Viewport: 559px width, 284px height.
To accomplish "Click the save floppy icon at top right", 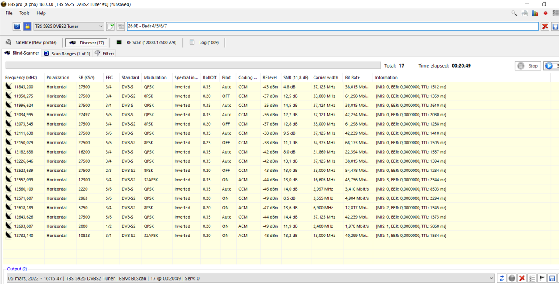I will pos(556,27).
